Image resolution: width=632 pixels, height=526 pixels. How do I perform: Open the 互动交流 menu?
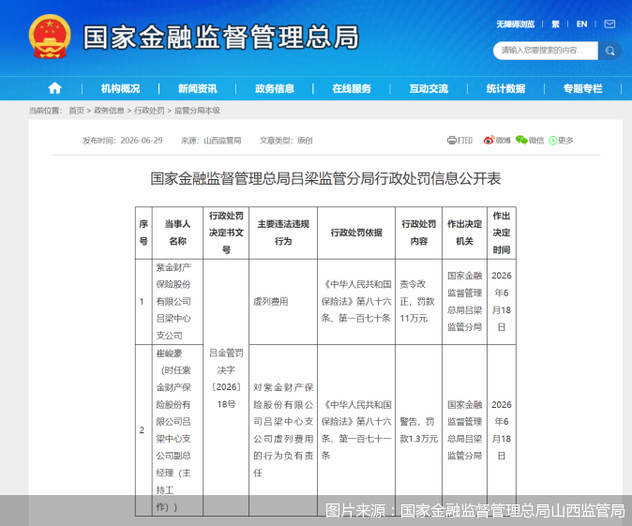[x=429, y=89]
